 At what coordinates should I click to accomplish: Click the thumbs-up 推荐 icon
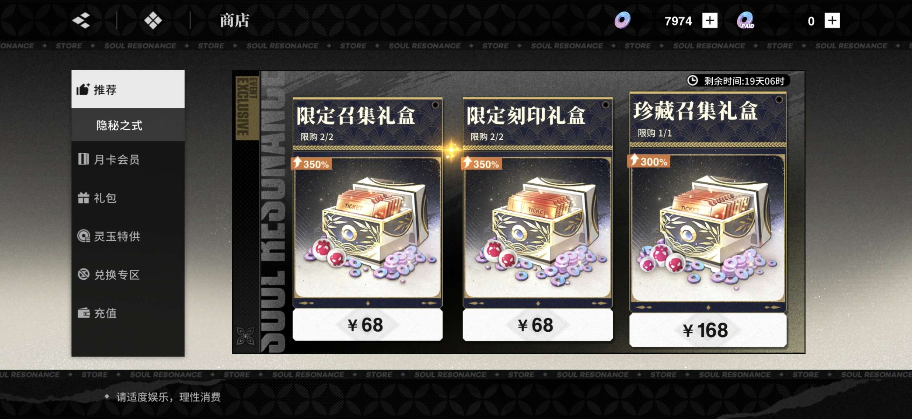tap(83, 89)
